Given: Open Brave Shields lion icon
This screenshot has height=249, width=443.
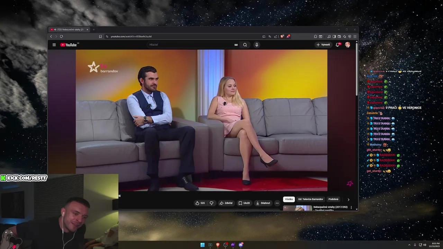Looking at the screenshot, I should pos(282,36).
